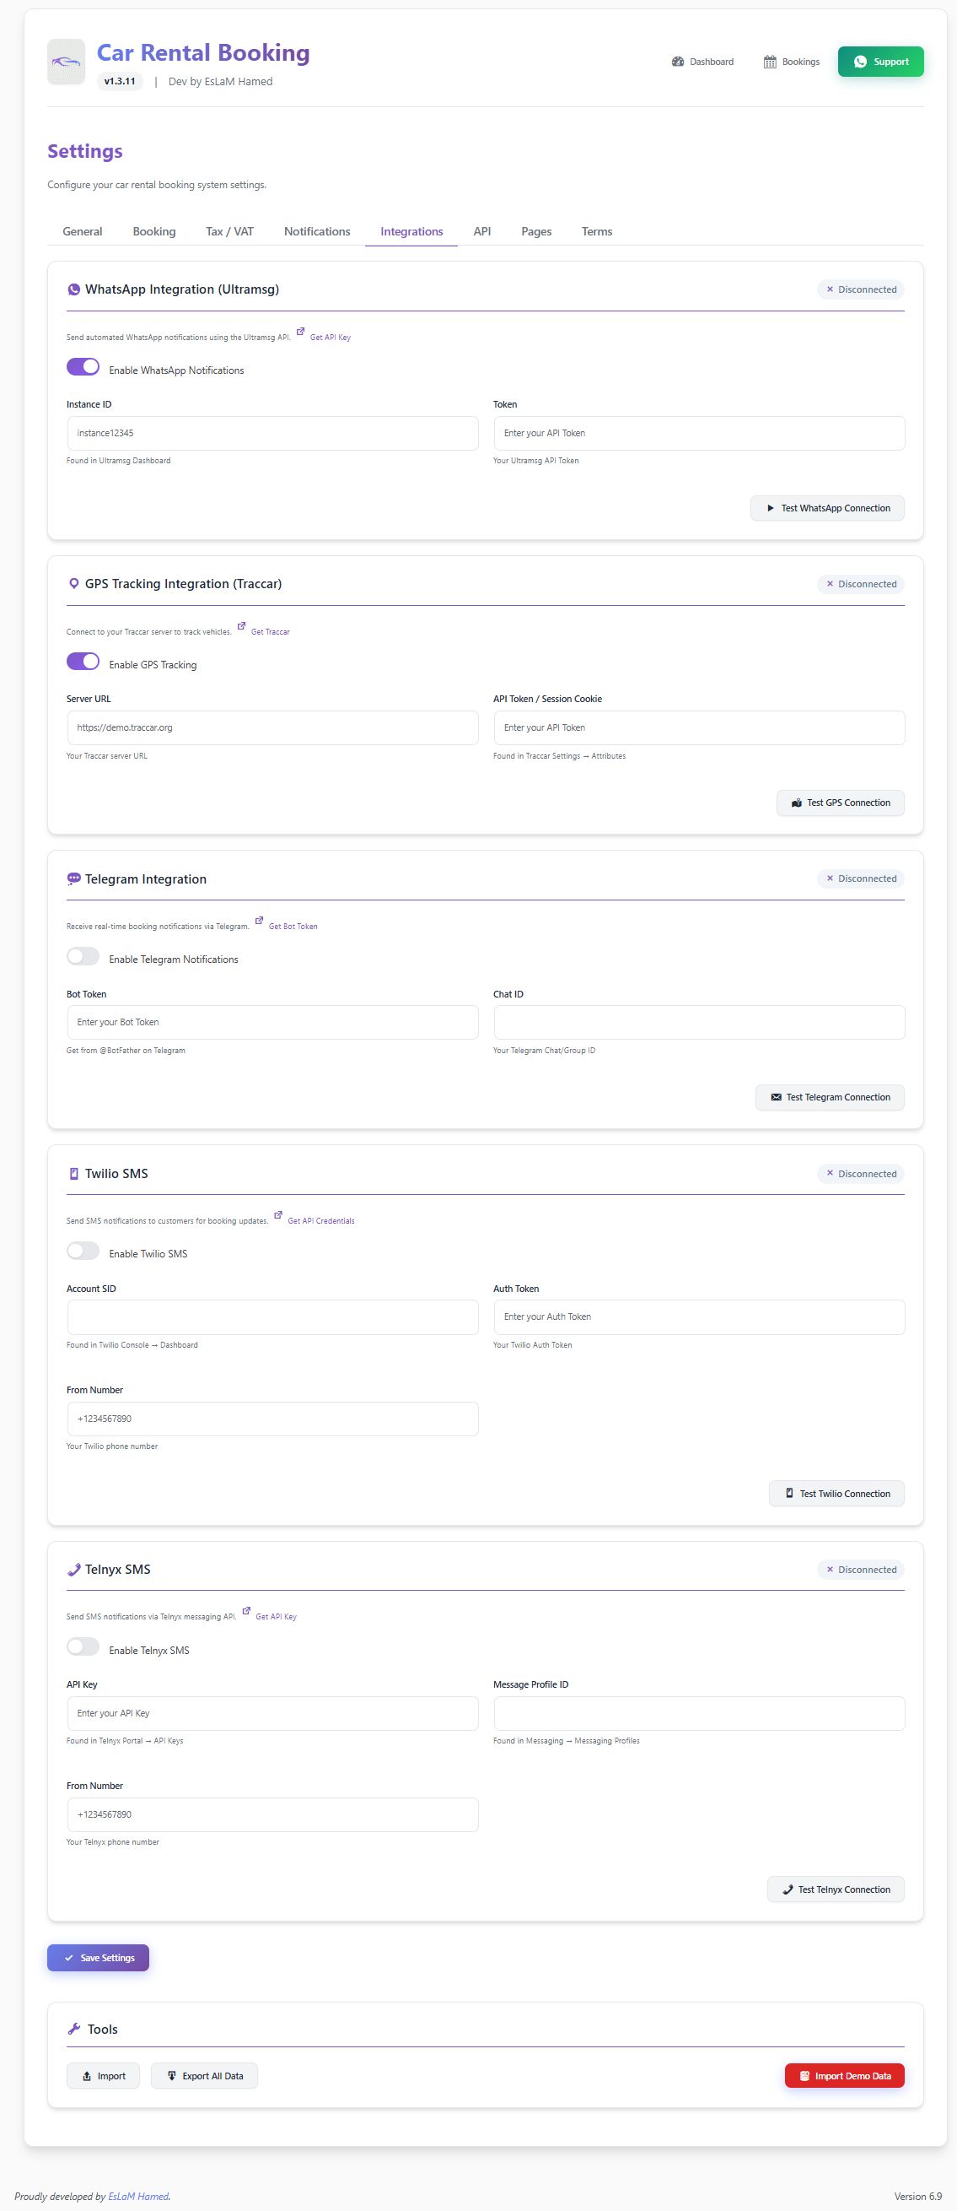Click the car logo icon in header
Image resolution: width=957 pixels, height=2211 pixels.
66,62
